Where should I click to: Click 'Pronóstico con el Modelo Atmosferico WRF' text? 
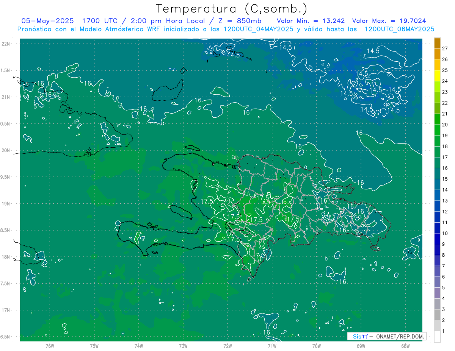pyautogui.click(x=90, y=29)
